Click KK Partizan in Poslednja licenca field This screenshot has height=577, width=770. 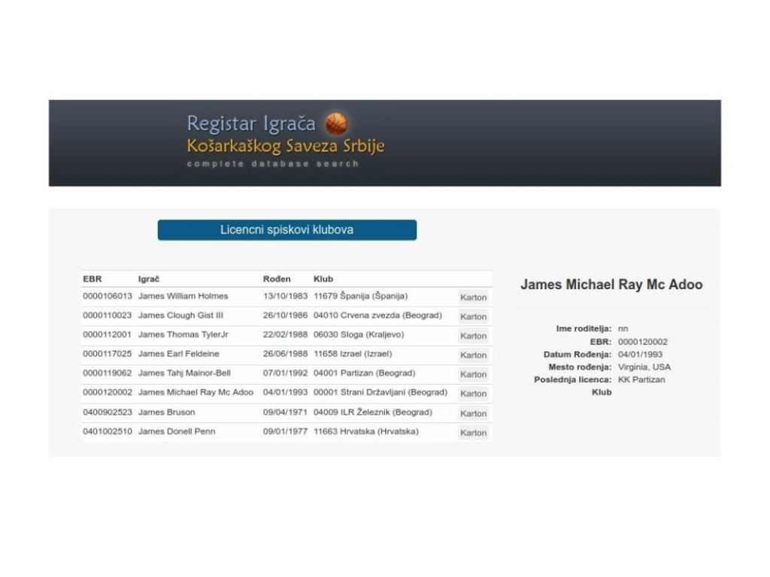[641, 379]
